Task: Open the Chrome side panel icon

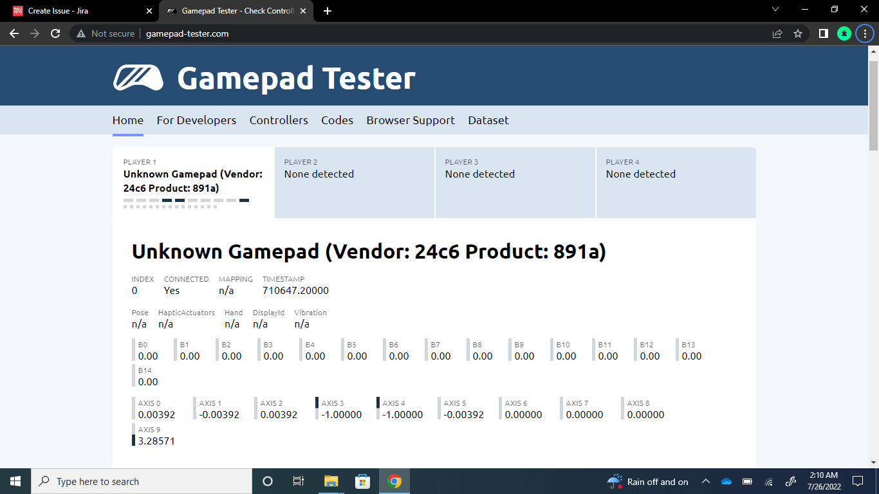Action: 823,33
